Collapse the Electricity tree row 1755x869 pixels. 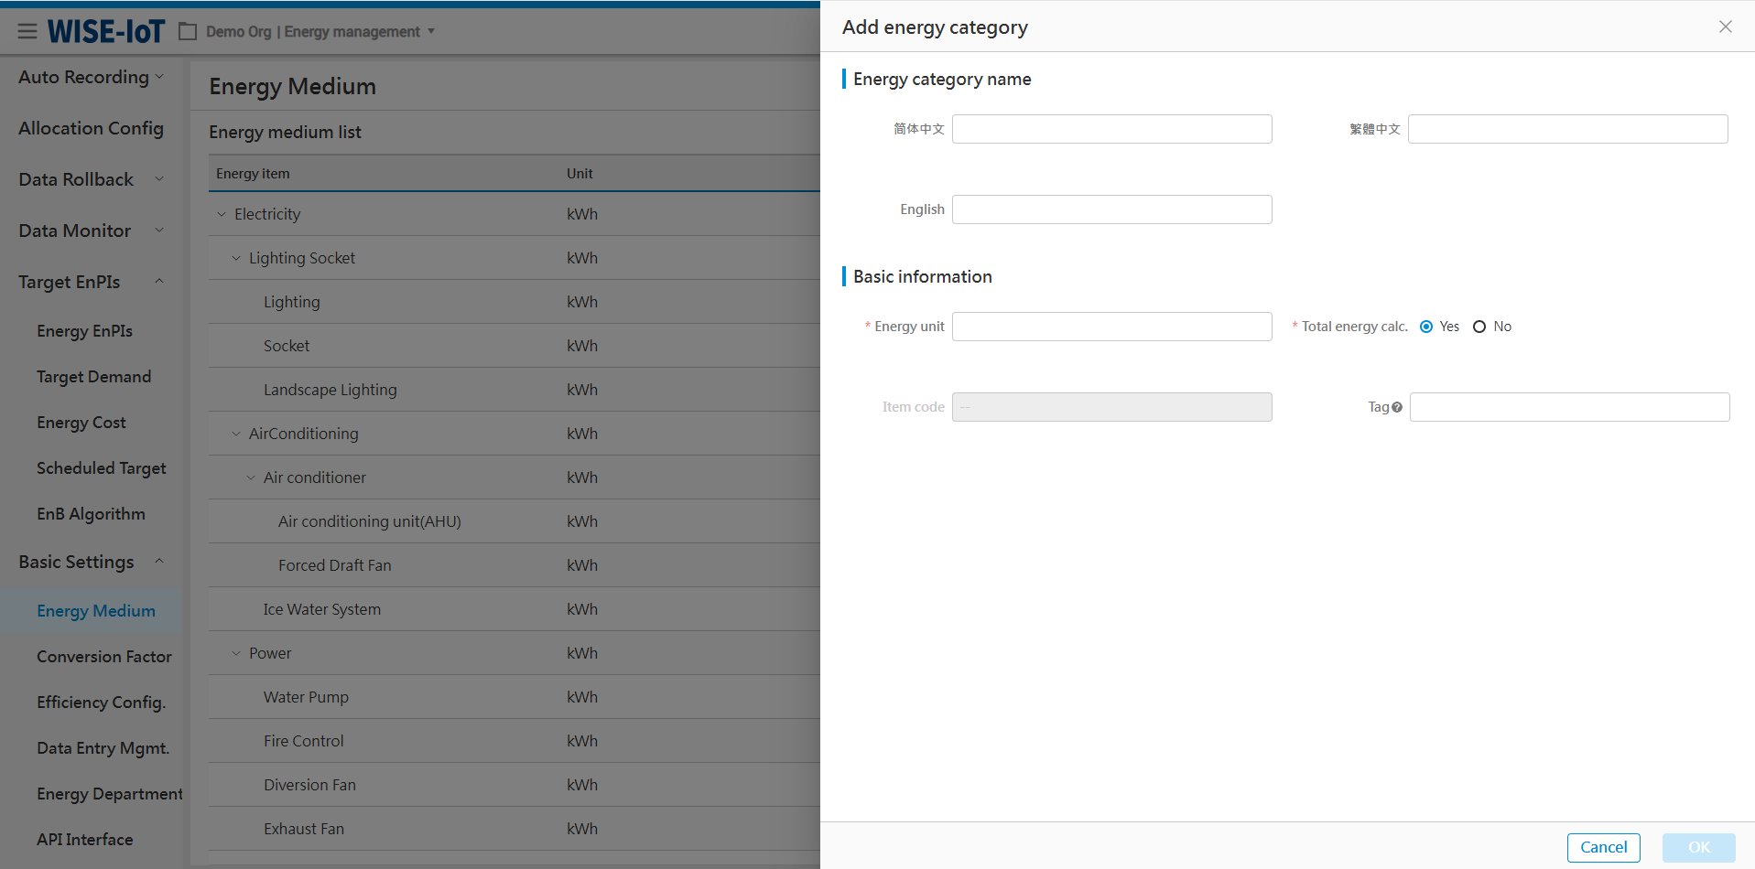pyautogui.click(x=222, y=215)
